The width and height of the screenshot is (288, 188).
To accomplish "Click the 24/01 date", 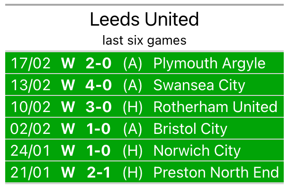I will [30, 150].
